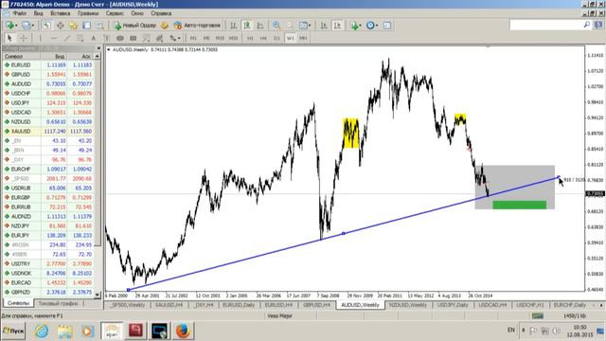Switch chart to bar chart type
Screen dimensions: 606x341
coord(234,26)
